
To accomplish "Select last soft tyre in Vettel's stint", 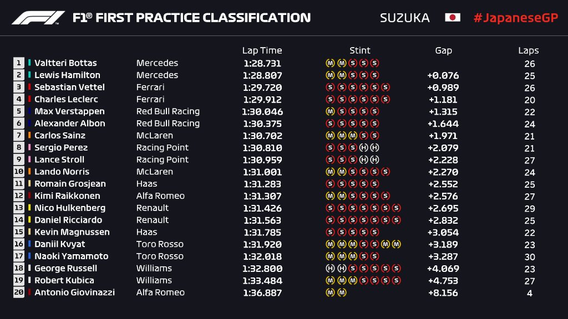I will coord(386,88).
